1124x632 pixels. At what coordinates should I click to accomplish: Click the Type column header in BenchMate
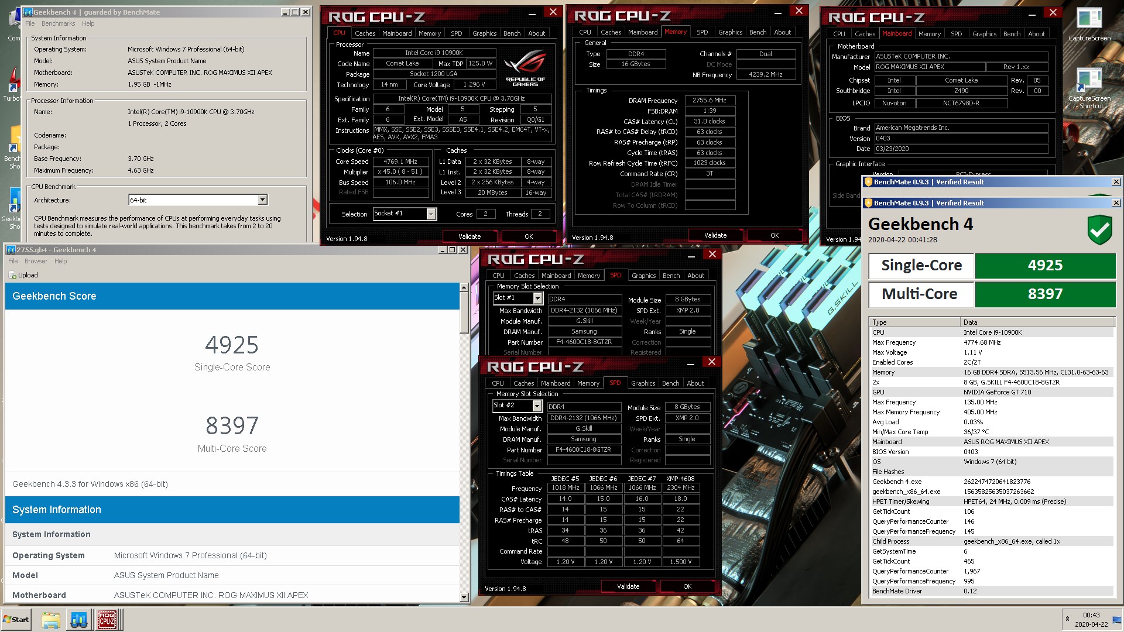pyautogui.click(x=915, y=322)
